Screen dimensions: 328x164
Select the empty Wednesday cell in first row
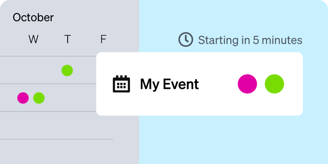click(x=34, y=70)
